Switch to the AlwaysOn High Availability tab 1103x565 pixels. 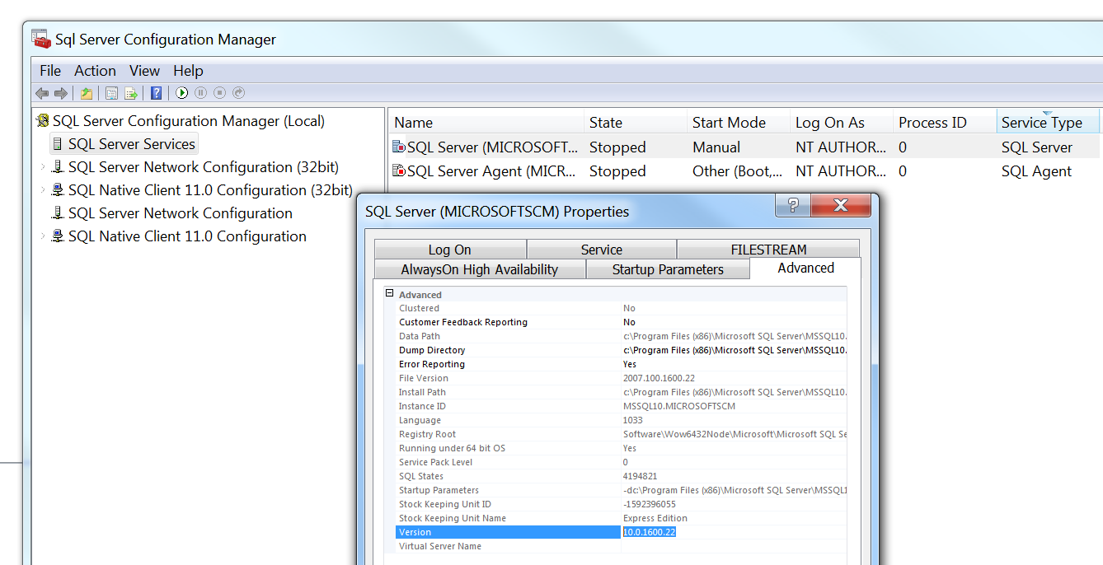pos(480,269)
